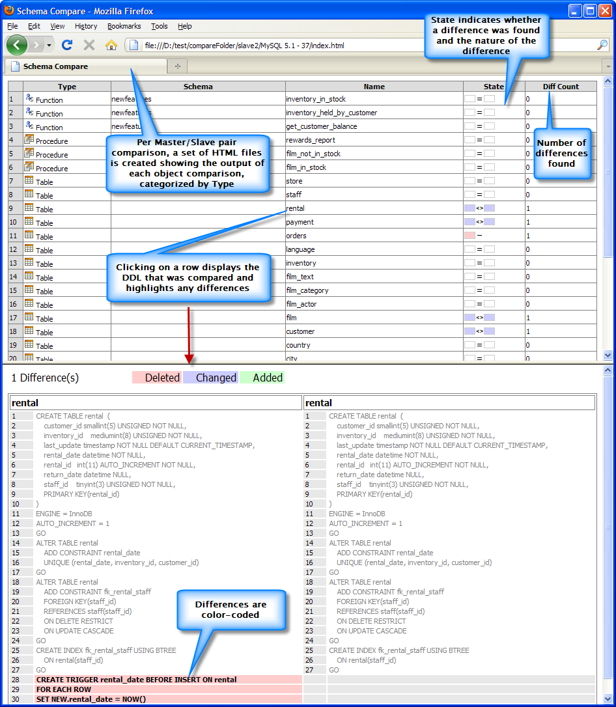Click changed state indicator for payment

[479, 222]
